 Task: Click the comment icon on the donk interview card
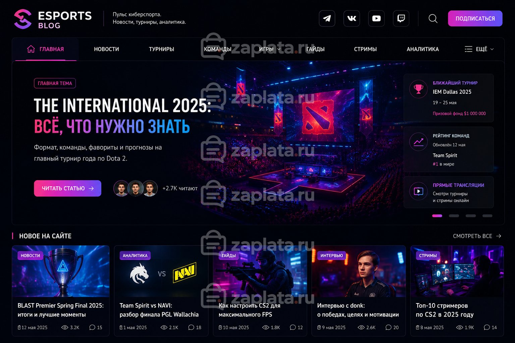pyautogui.click(x=389, y=327)
